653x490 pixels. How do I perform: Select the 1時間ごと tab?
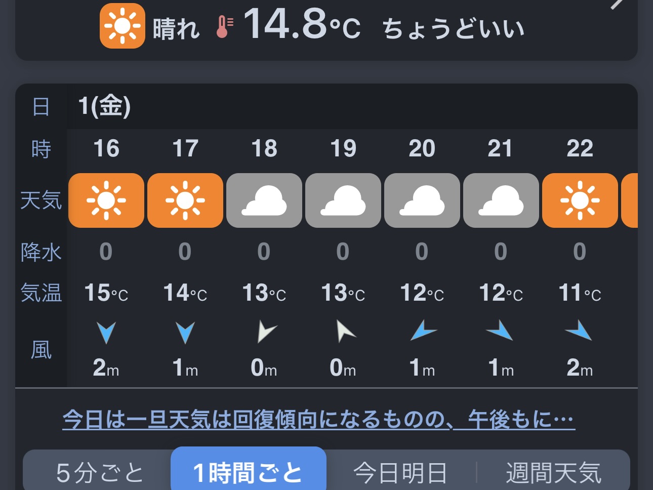click(x=248, y=473)
